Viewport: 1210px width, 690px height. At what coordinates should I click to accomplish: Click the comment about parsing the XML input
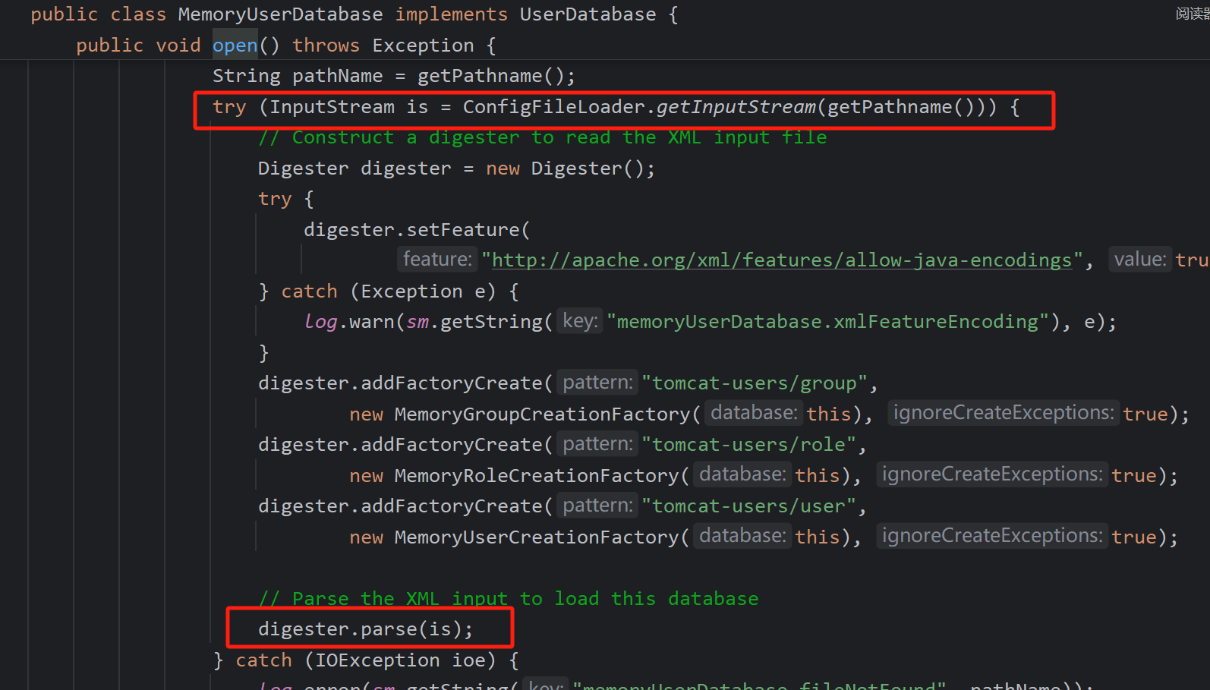point(509,599)
